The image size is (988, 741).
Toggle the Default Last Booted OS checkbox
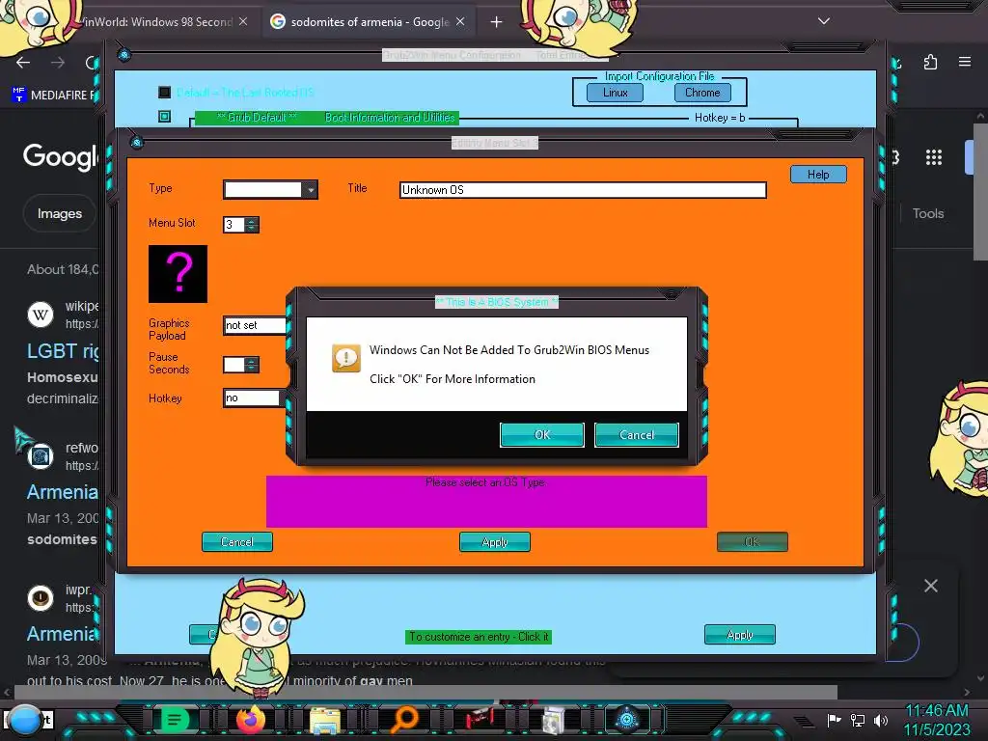tap(164, 93)
